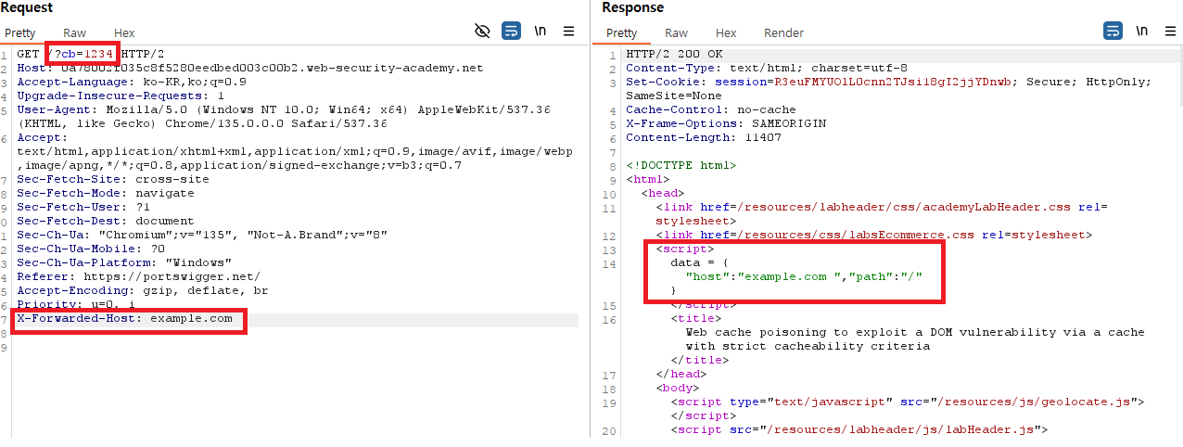Click the Host header line in request
The image size is (1183, 447).
[250, 68]
